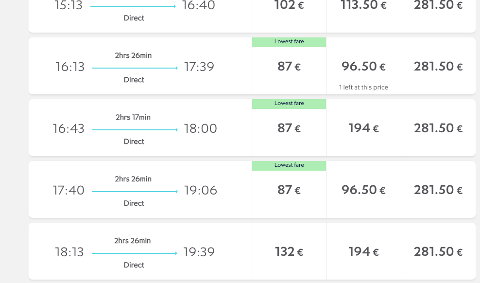Choose the 96.50 € fare for 17:40 train
The width and height of the screenshot is (480, 283).
click(364, 190)
